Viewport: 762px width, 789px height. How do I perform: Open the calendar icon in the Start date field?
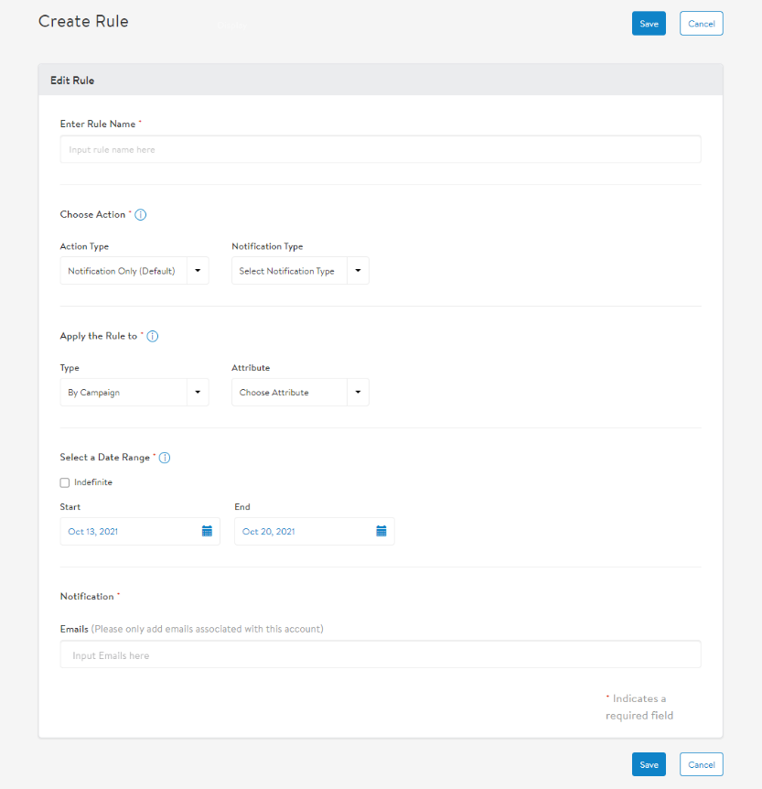tap(207, 531)
